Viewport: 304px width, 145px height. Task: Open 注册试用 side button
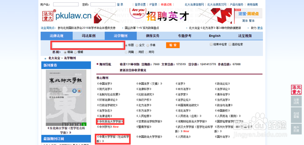(x=296, y=101)
